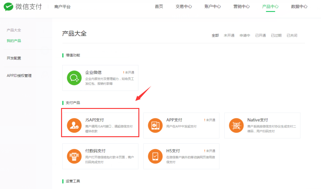
Task: Click the WeChat Pay logo icon
Action: pyautogui.click(x=8, y=7)
